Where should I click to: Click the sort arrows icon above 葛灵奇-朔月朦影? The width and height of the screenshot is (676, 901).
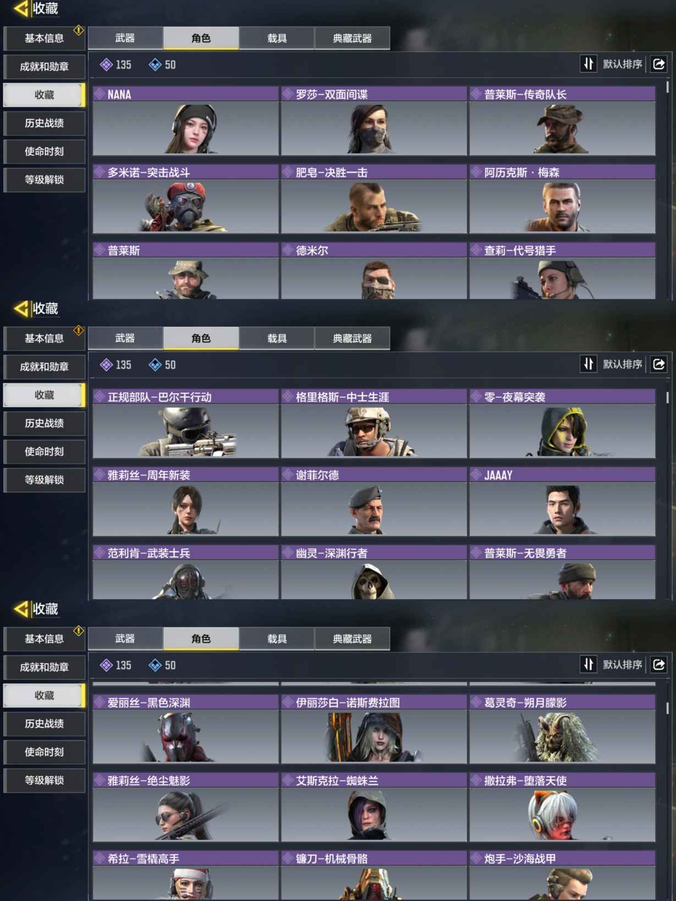[x=589, y=664]
